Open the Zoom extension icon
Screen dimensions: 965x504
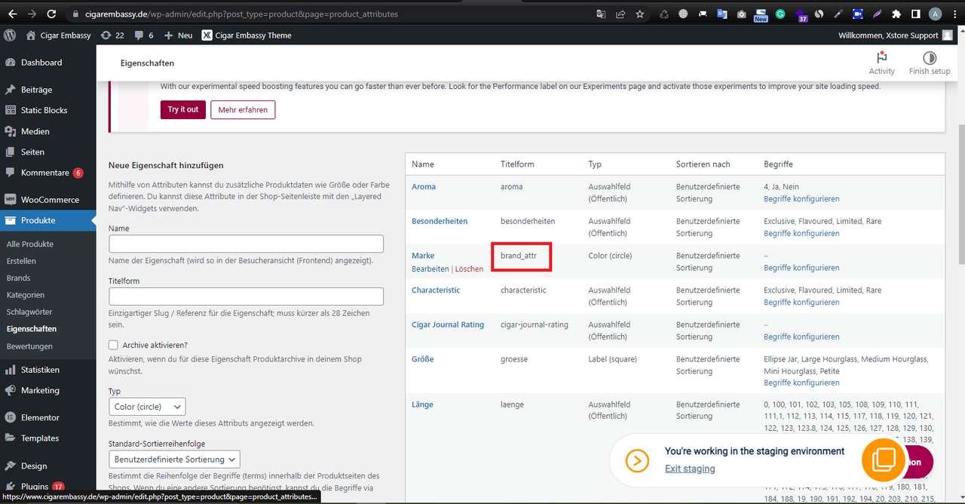tap(858, 14)
